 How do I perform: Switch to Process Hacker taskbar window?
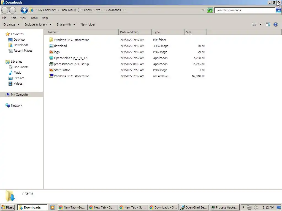tap(225, 207)
